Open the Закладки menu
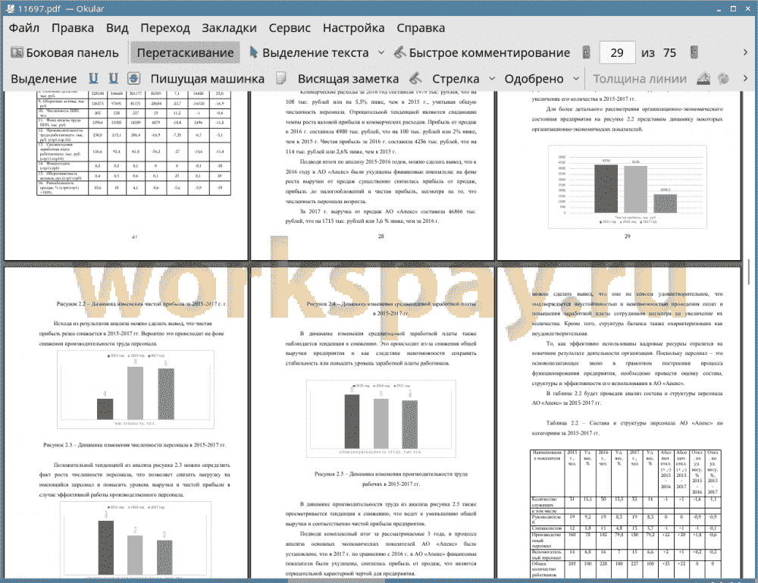 click(229, 28)
